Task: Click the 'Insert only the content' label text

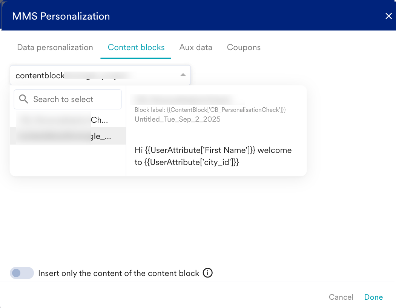Action: [x=118, y=273]
